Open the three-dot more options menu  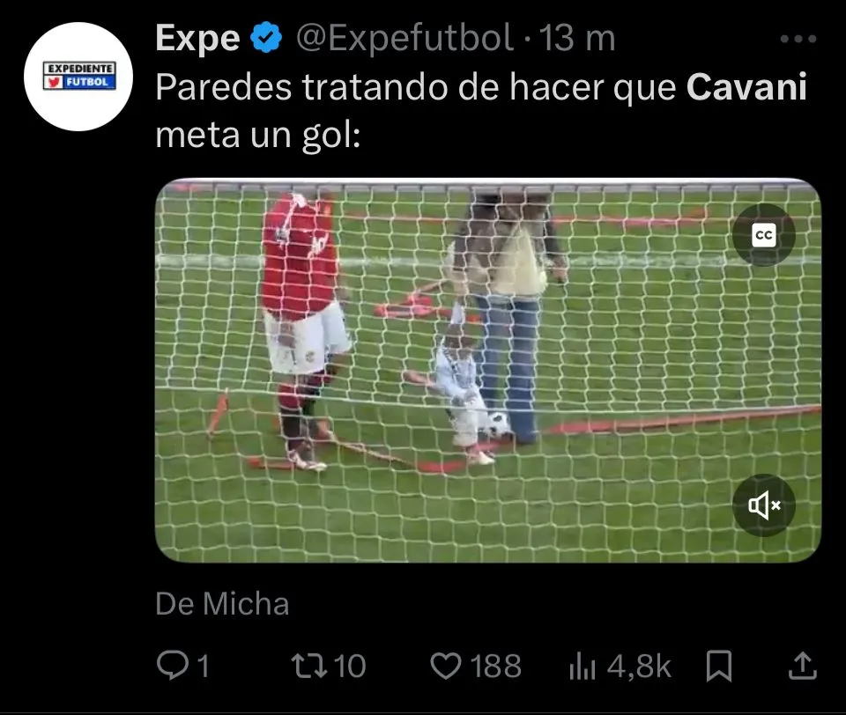[798, 39]
